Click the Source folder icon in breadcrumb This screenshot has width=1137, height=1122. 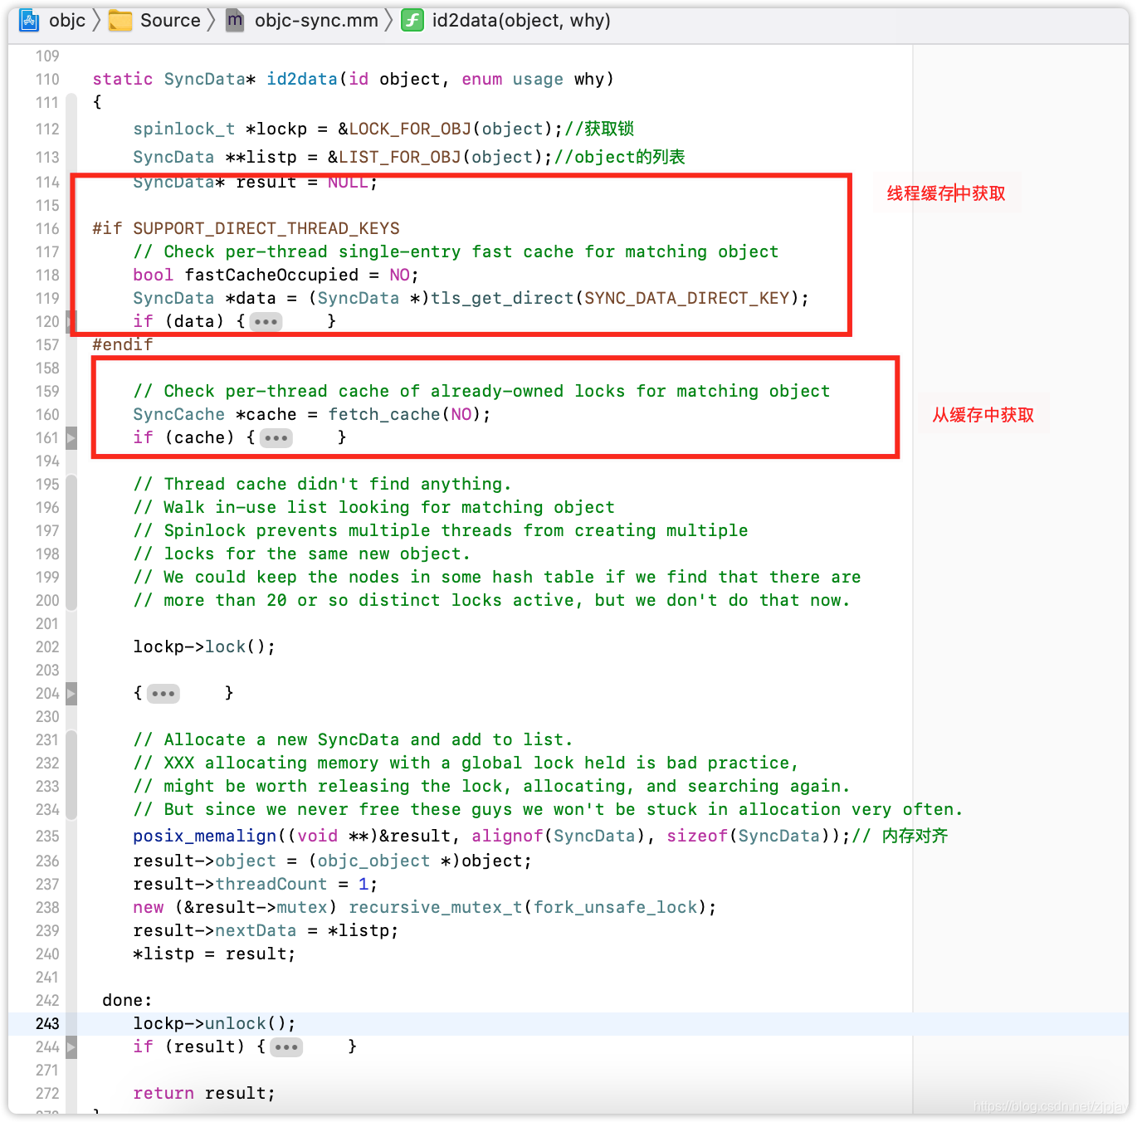120,20
